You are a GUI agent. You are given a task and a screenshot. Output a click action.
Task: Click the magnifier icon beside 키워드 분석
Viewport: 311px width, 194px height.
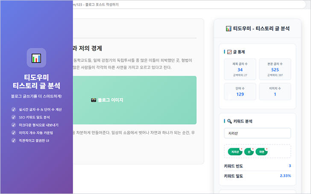pyautogui.click(x=229, y=121)
